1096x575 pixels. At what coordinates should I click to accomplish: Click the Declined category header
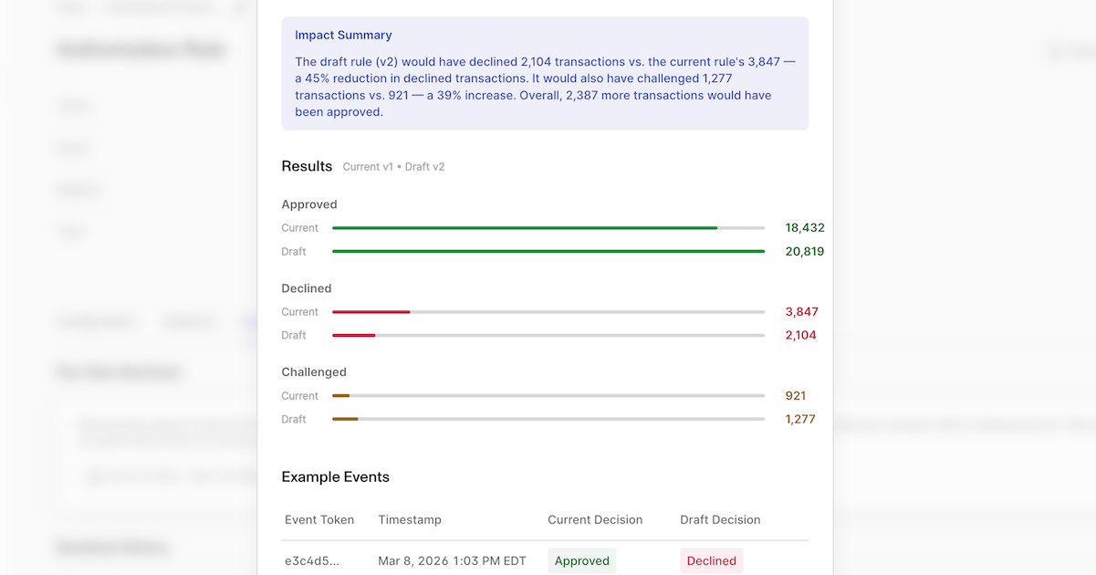[x=306, y=287]
